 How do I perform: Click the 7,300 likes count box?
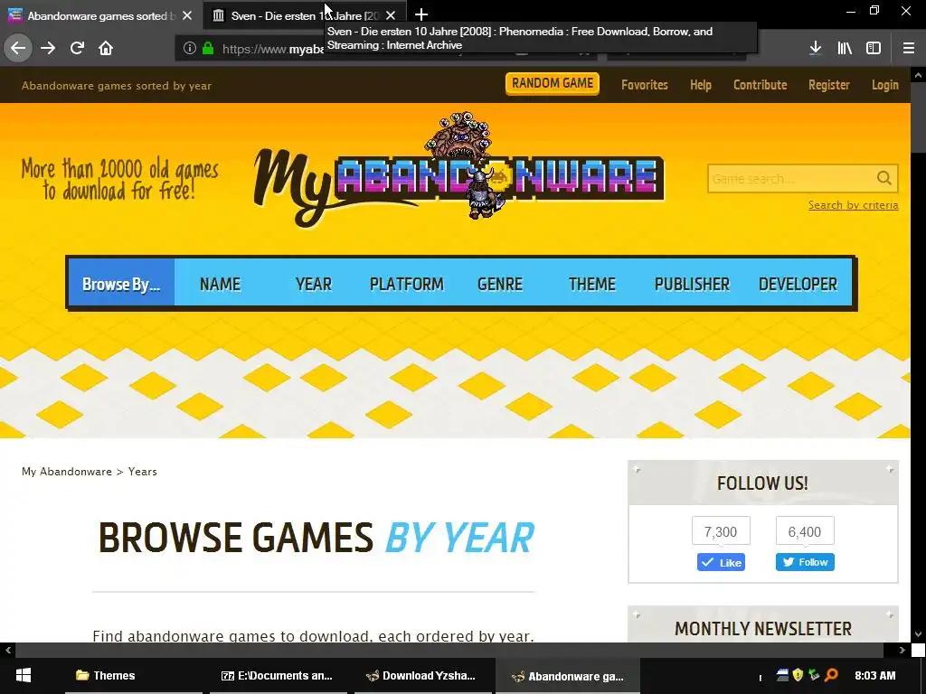(x=721, y=531)
